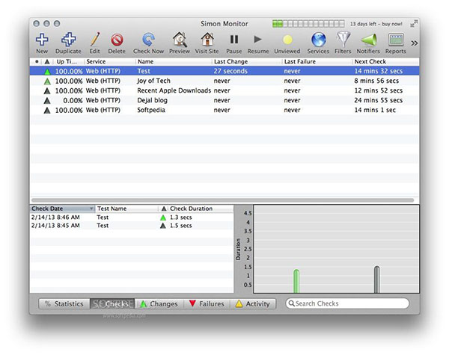The height and width of the screenshot is (355, 449).
Task: Select the Softpedia test row
Action: [224, 110]
